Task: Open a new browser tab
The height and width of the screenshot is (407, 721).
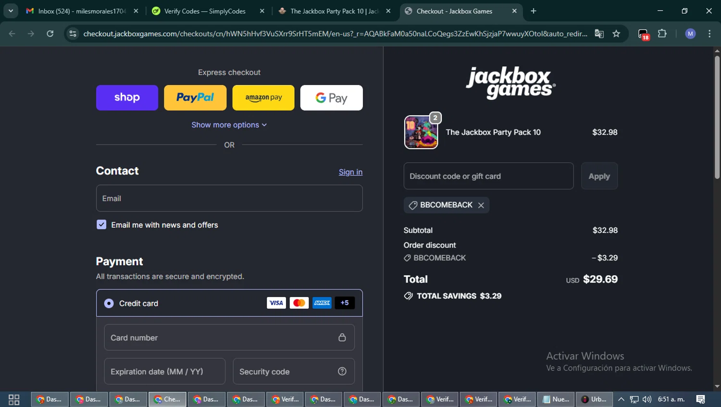Action: pyautogui.click(x=534, y=11)
